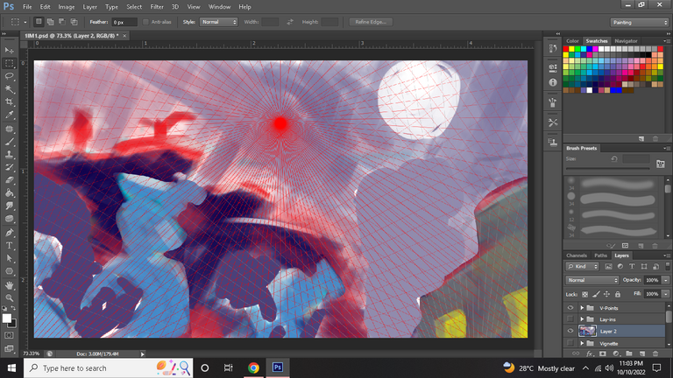Viewport: 673px width, 378px height.
Task: Select the Pen tool
Action: pyautogui.click(x=9, y=233)
